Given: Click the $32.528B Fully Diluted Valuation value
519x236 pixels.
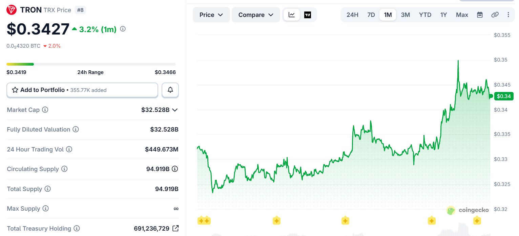Looking at the screenshot, I should (164, 129).
